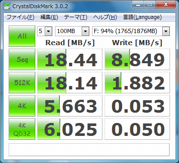Expand the test count dropdown showing 5

click(48, 31)
